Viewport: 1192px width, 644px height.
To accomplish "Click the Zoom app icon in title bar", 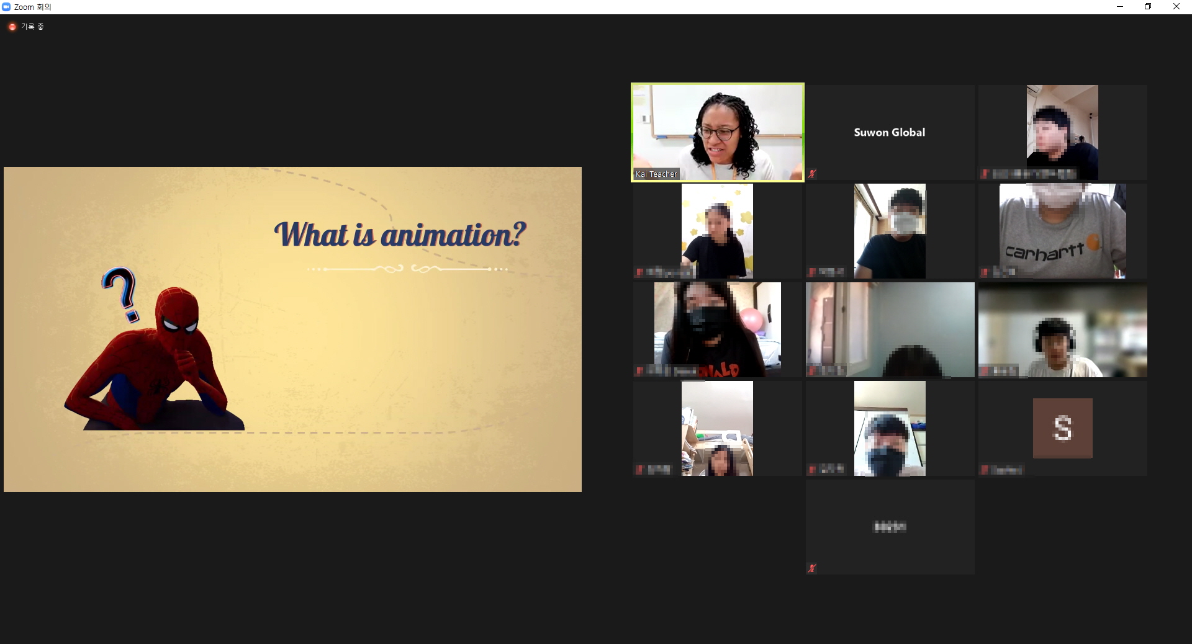I will 6,7.
